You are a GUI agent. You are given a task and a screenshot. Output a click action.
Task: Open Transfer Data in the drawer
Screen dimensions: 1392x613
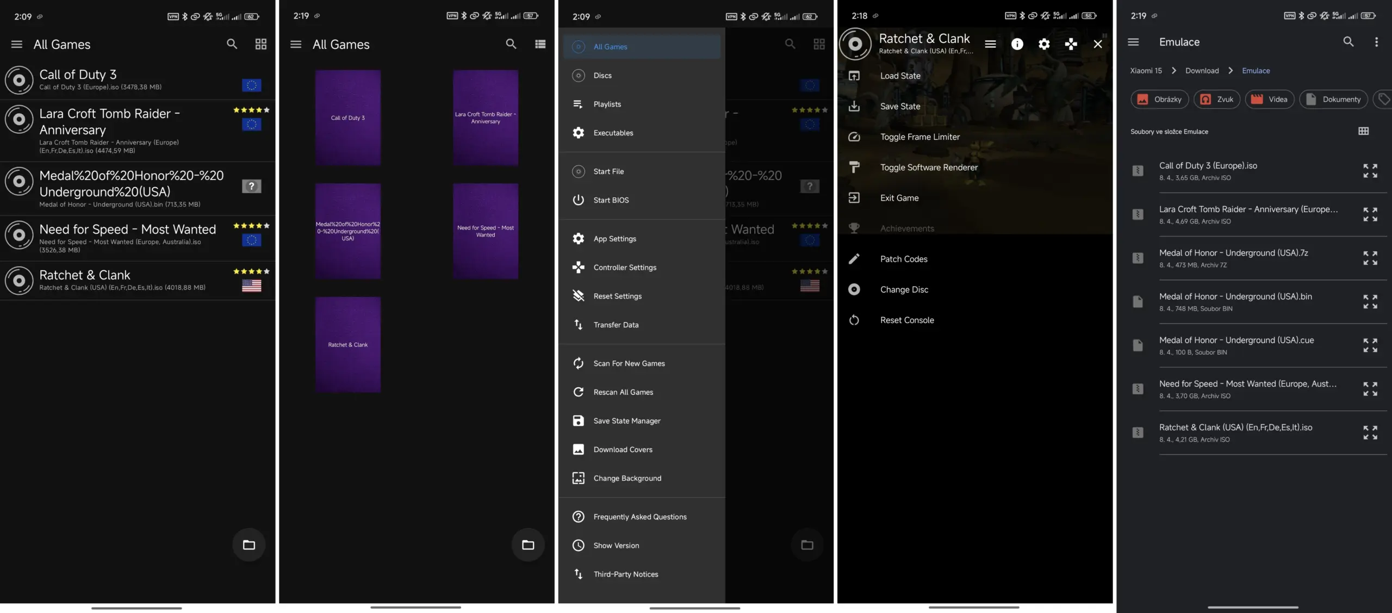(642, 325)
